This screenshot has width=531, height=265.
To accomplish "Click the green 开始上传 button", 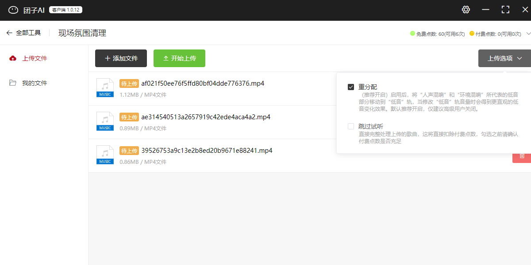I will click(x=179, y=58).
